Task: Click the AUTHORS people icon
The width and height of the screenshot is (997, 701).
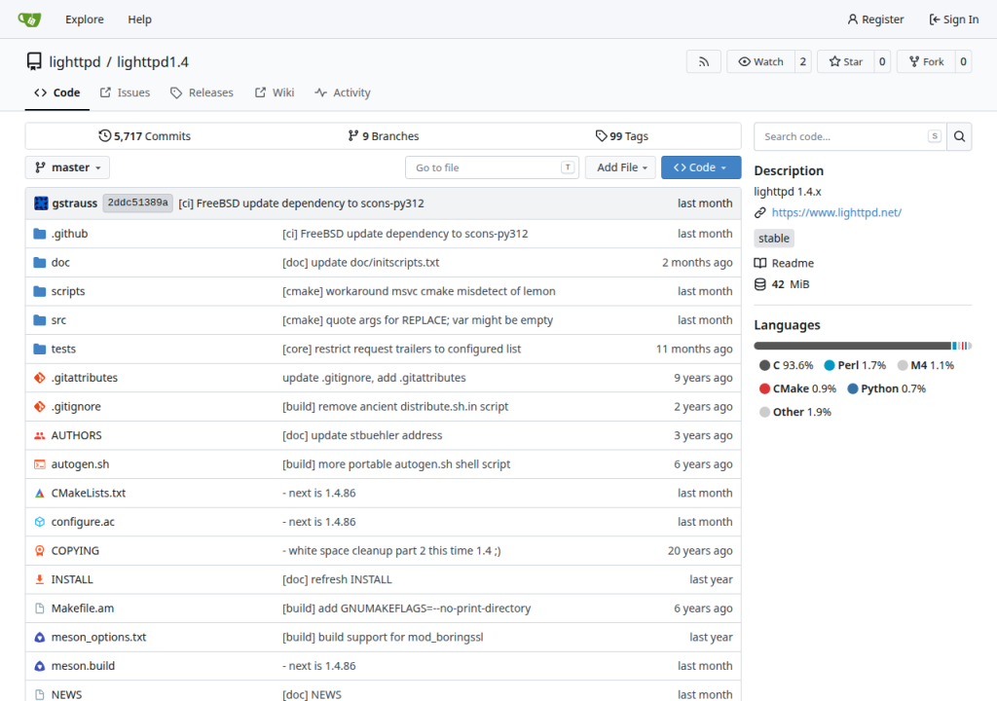Action: tap(39, 436)
